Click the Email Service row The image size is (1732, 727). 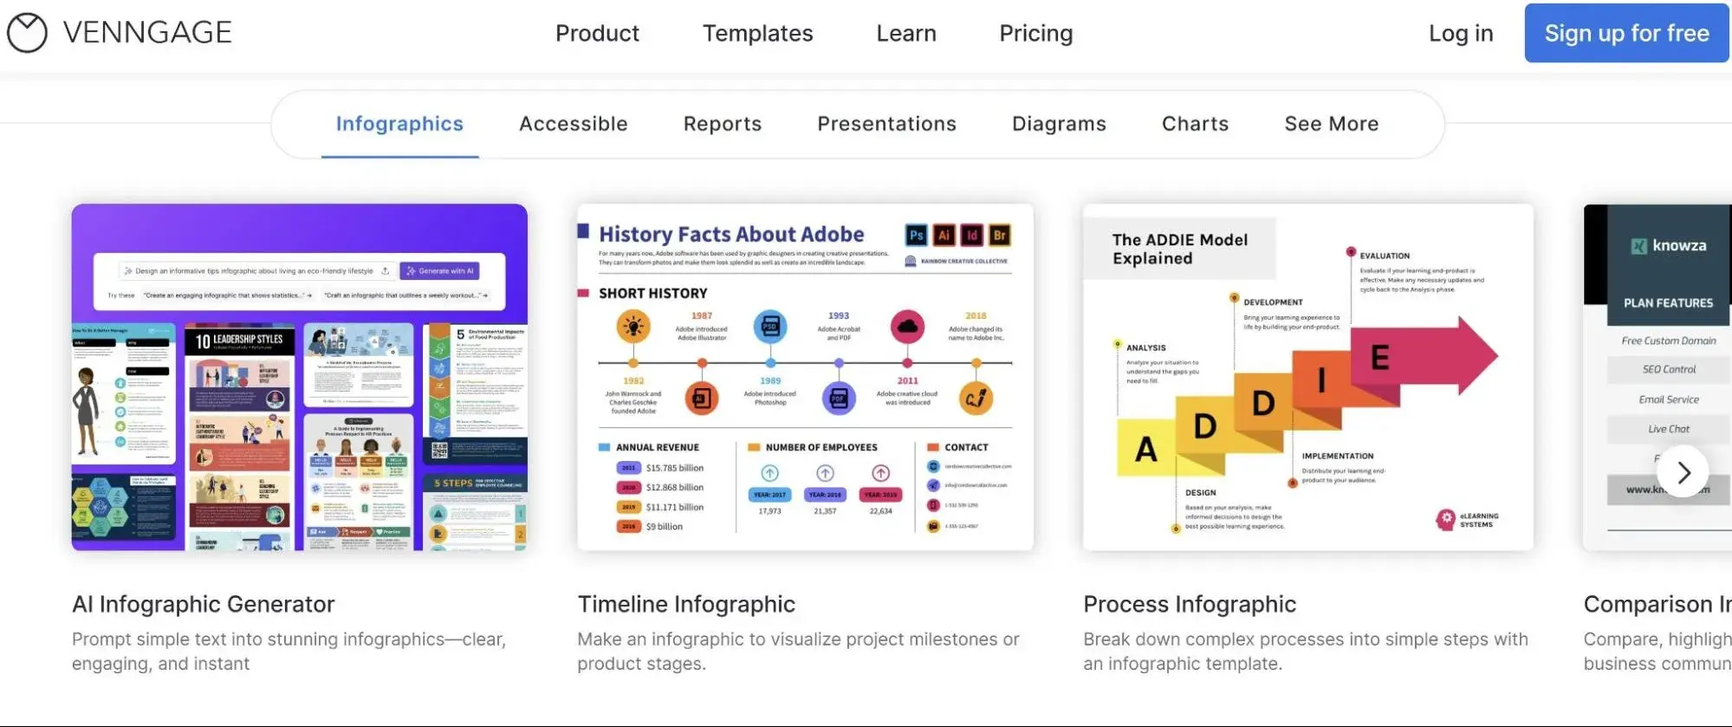pos(1669,399)
